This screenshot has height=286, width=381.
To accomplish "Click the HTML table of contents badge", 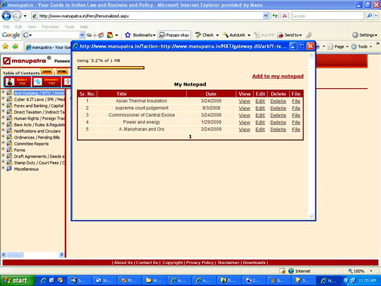I will pyautogui.click(x=62, y=72).
